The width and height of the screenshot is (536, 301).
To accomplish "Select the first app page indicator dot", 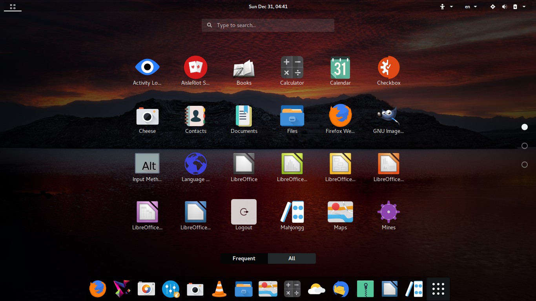I will coord(525,127).
